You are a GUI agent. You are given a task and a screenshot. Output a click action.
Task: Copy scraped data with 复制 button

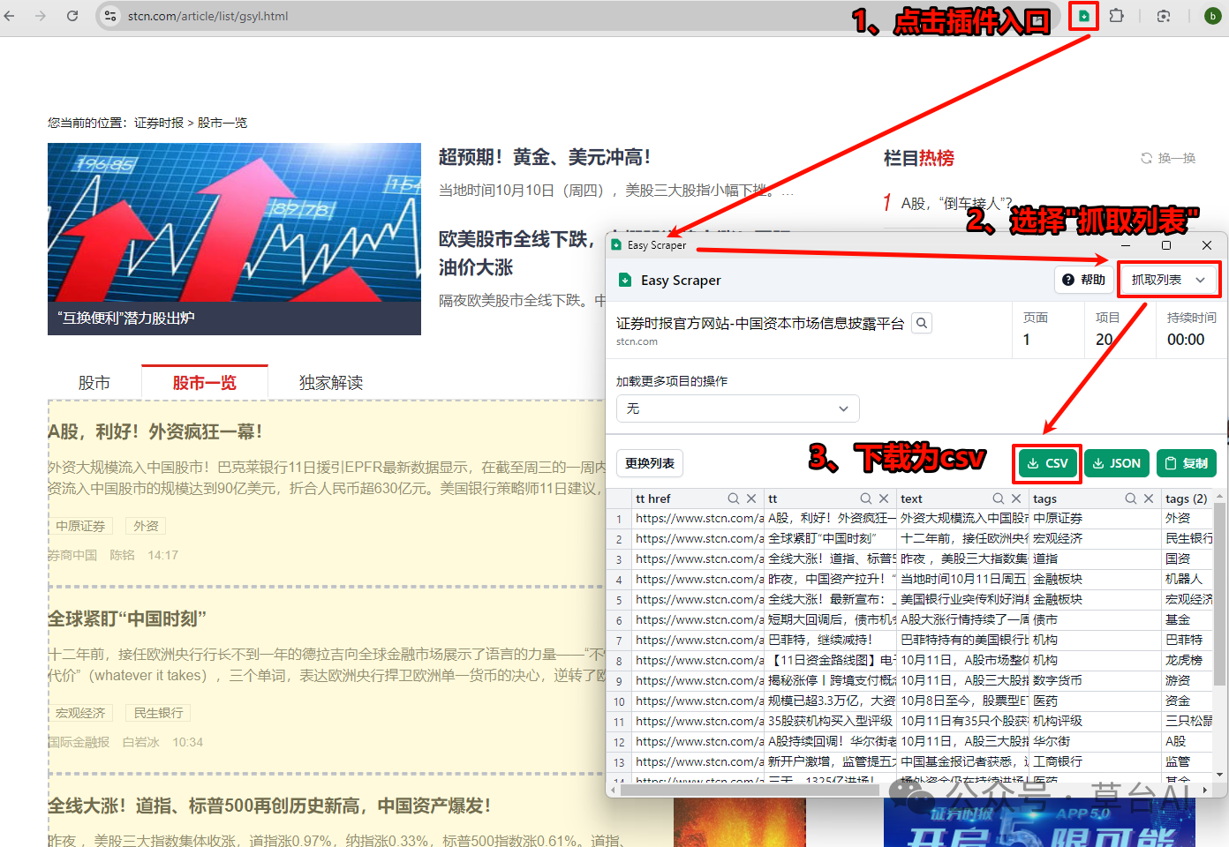pos(1187,463)
